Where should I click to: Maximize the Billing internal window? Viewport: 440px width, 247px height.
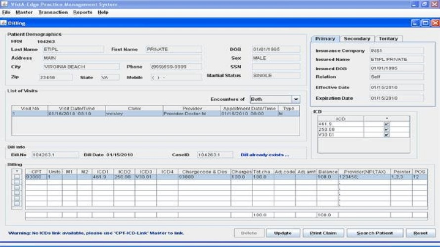tap(425, 23)
